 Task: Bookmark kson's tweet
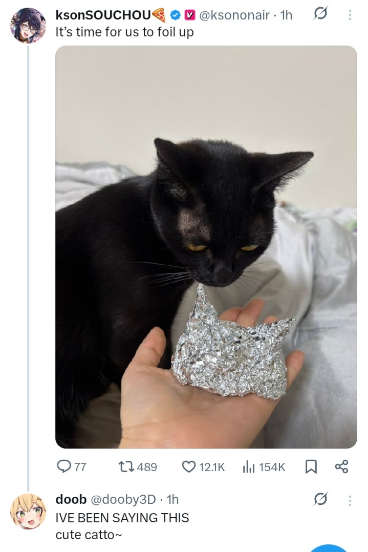311,467
